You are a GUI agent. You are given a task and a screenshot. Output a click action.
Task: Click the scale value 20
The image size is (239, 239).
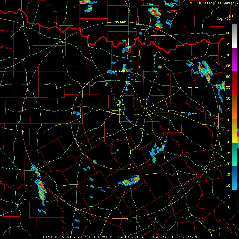228,164
